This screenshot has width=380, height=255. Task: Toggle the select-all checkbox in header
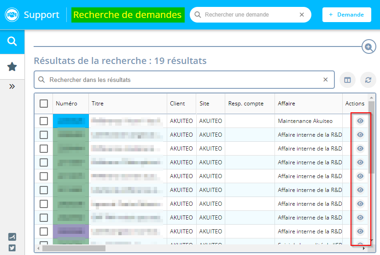pos(44,104)
